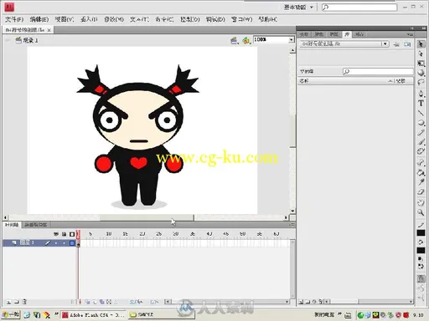Pin the current library icon
The image size is (429, 321).
coord(396,44)
